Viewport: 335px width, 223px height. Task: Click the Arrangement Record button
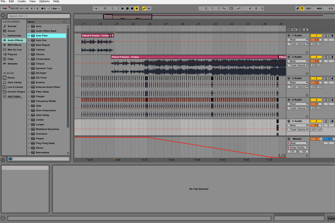click(132, 8)
